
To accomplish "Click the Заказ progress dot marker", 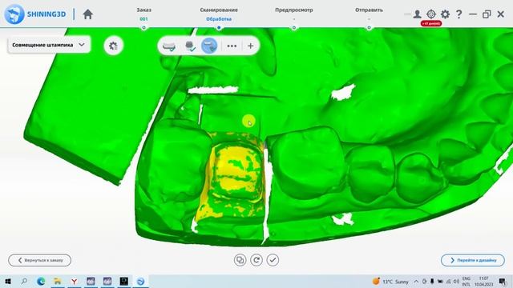I will [144, 28].
